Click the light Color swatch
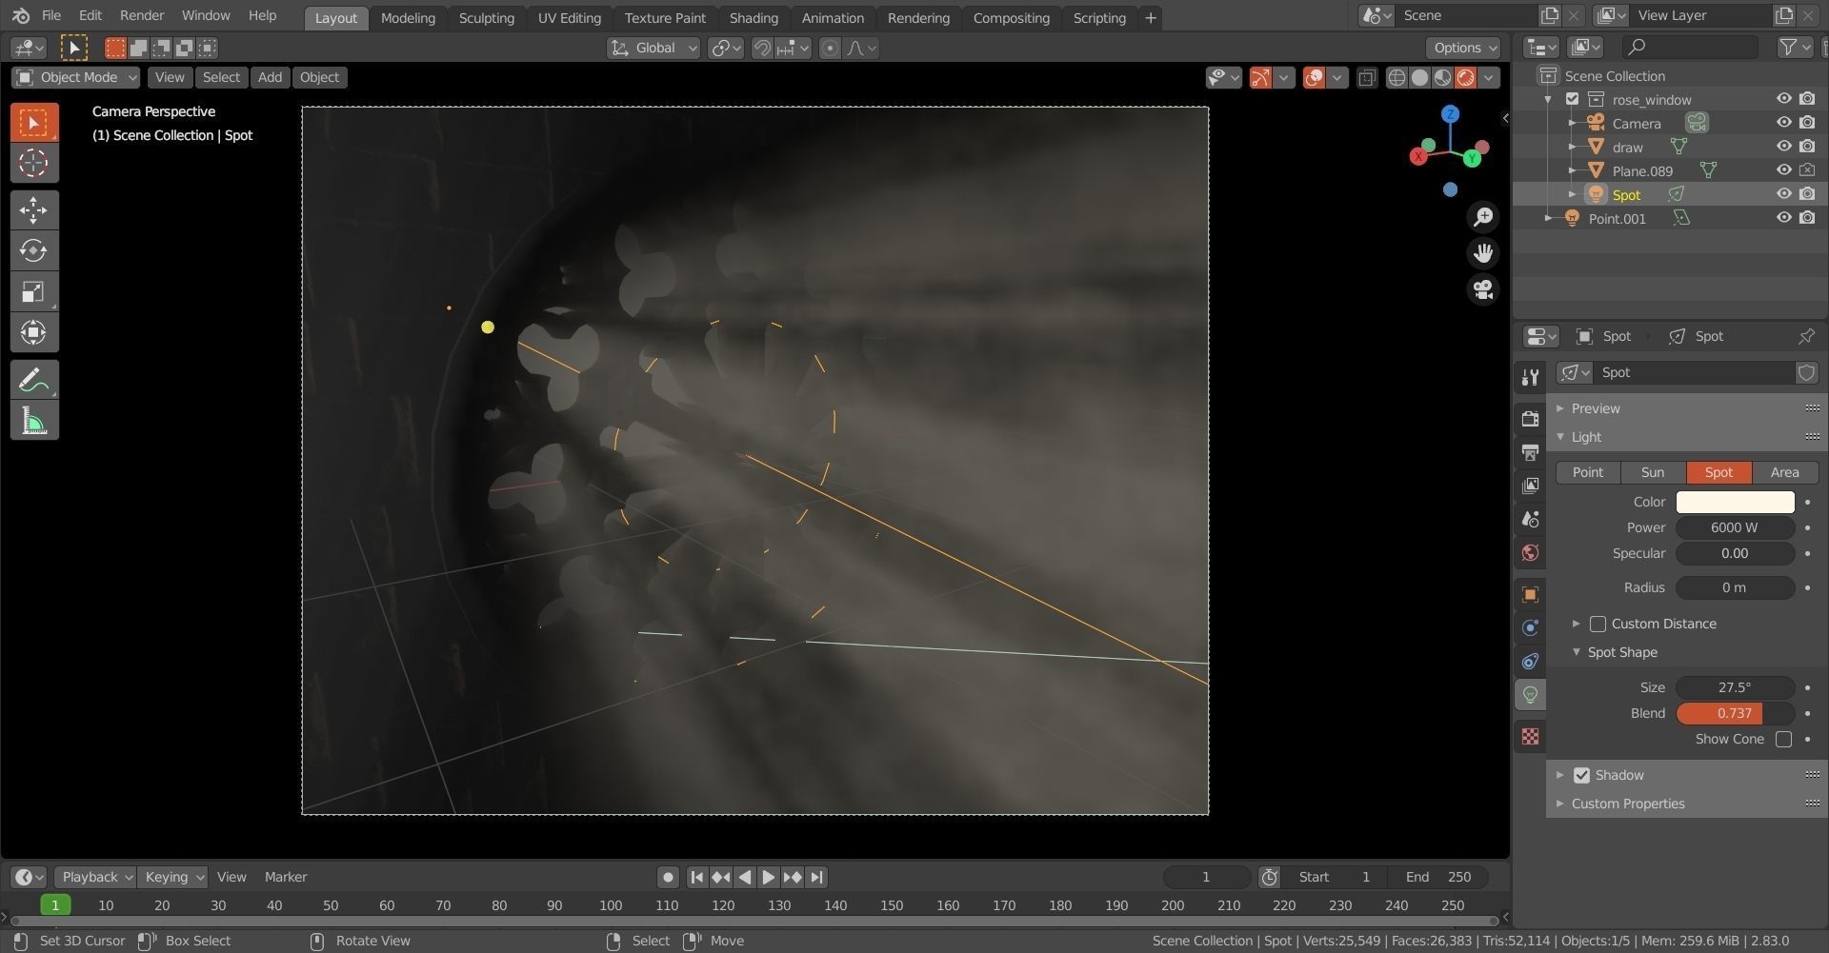Viewport: 1829px width, 953px height. click(1735, 502)
